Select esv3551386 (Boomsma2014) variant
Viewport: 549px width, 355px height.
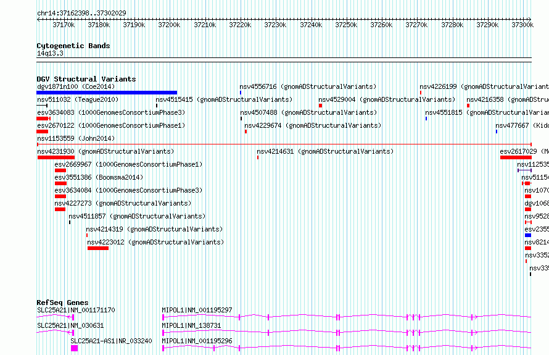[x=99, y=177]
